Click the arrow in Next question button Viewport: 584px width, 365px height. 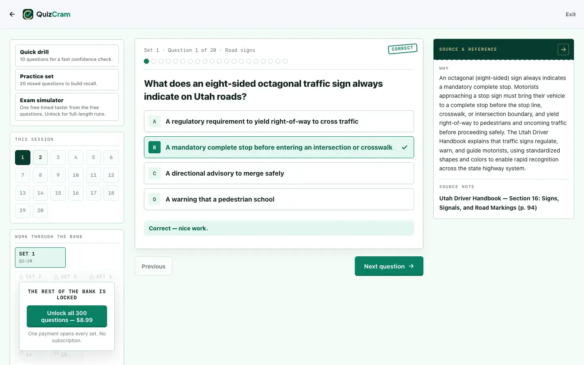click(x=411, y=266)
